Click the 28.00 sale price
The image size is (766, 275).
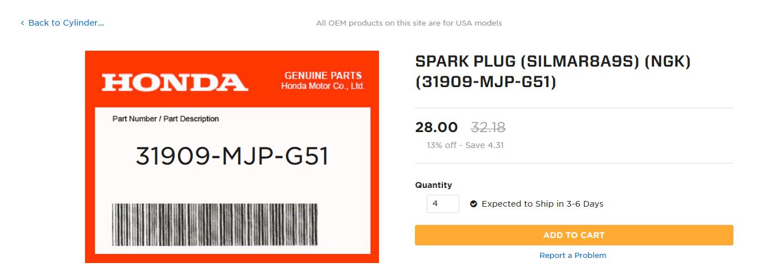pyautogui.click(x=436, y=127)
